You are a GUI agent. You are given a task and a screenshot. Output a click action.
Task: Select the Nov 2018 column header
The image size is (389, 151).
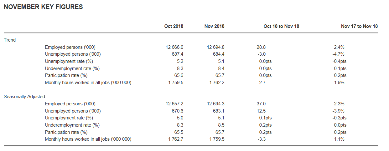pos(214,26)
